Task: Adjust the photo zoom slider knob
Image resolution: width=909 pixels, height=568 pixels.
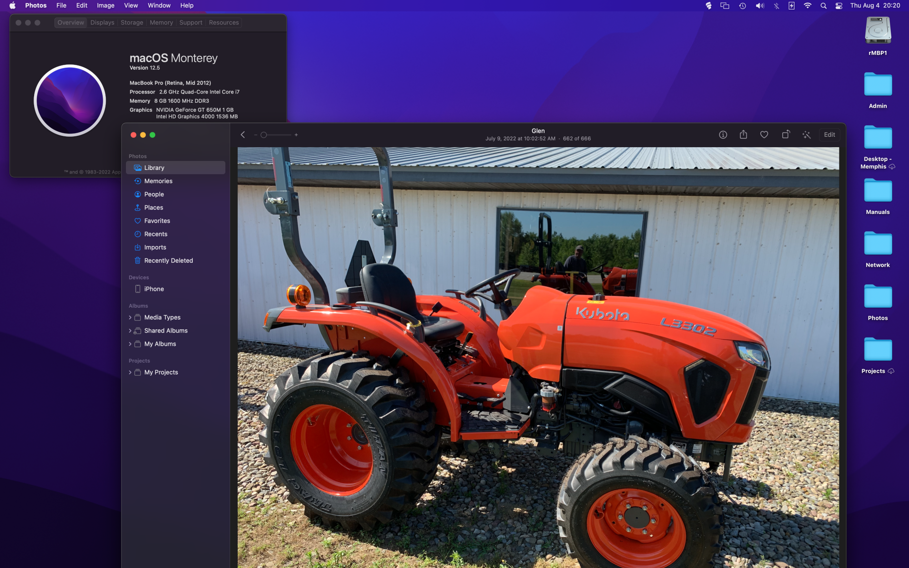Action: point(264,135)
